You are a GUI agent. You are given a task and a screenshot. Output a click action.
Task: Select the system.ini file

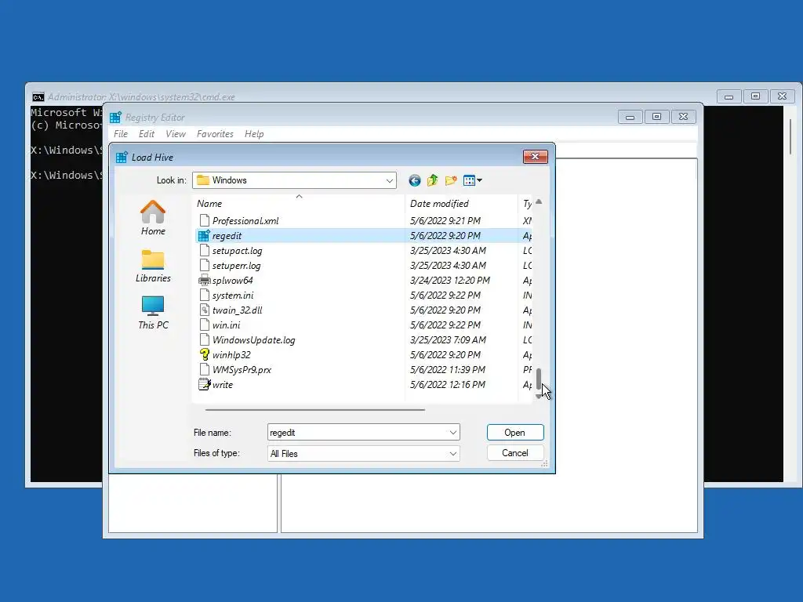232,296
